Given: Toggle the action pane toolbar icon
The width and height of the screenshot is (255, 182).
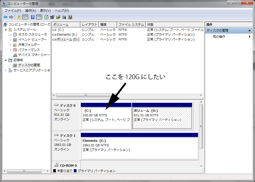Looking at the screenshot, I should pos(39,17).
